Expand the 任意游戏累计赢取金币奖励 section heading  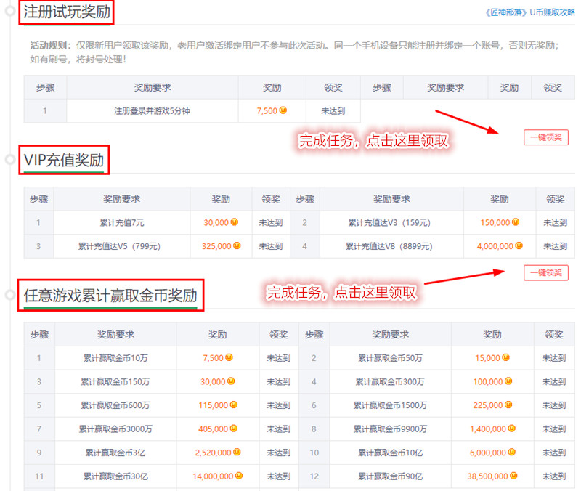[110, 294]
